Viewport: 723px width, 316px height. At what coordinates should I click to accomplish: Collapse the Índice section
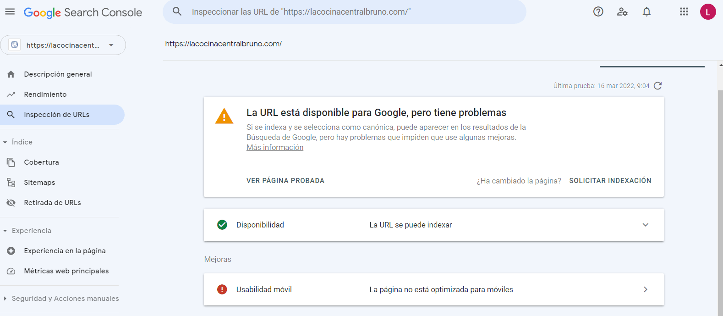click(5, 142)
